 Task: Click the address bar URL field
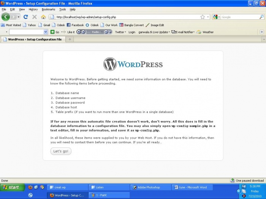click(x=127, y=17)
